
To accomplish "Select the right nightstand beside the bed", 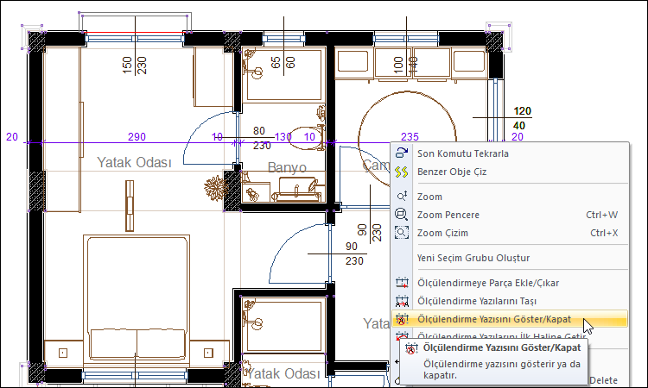I will 209,353.
